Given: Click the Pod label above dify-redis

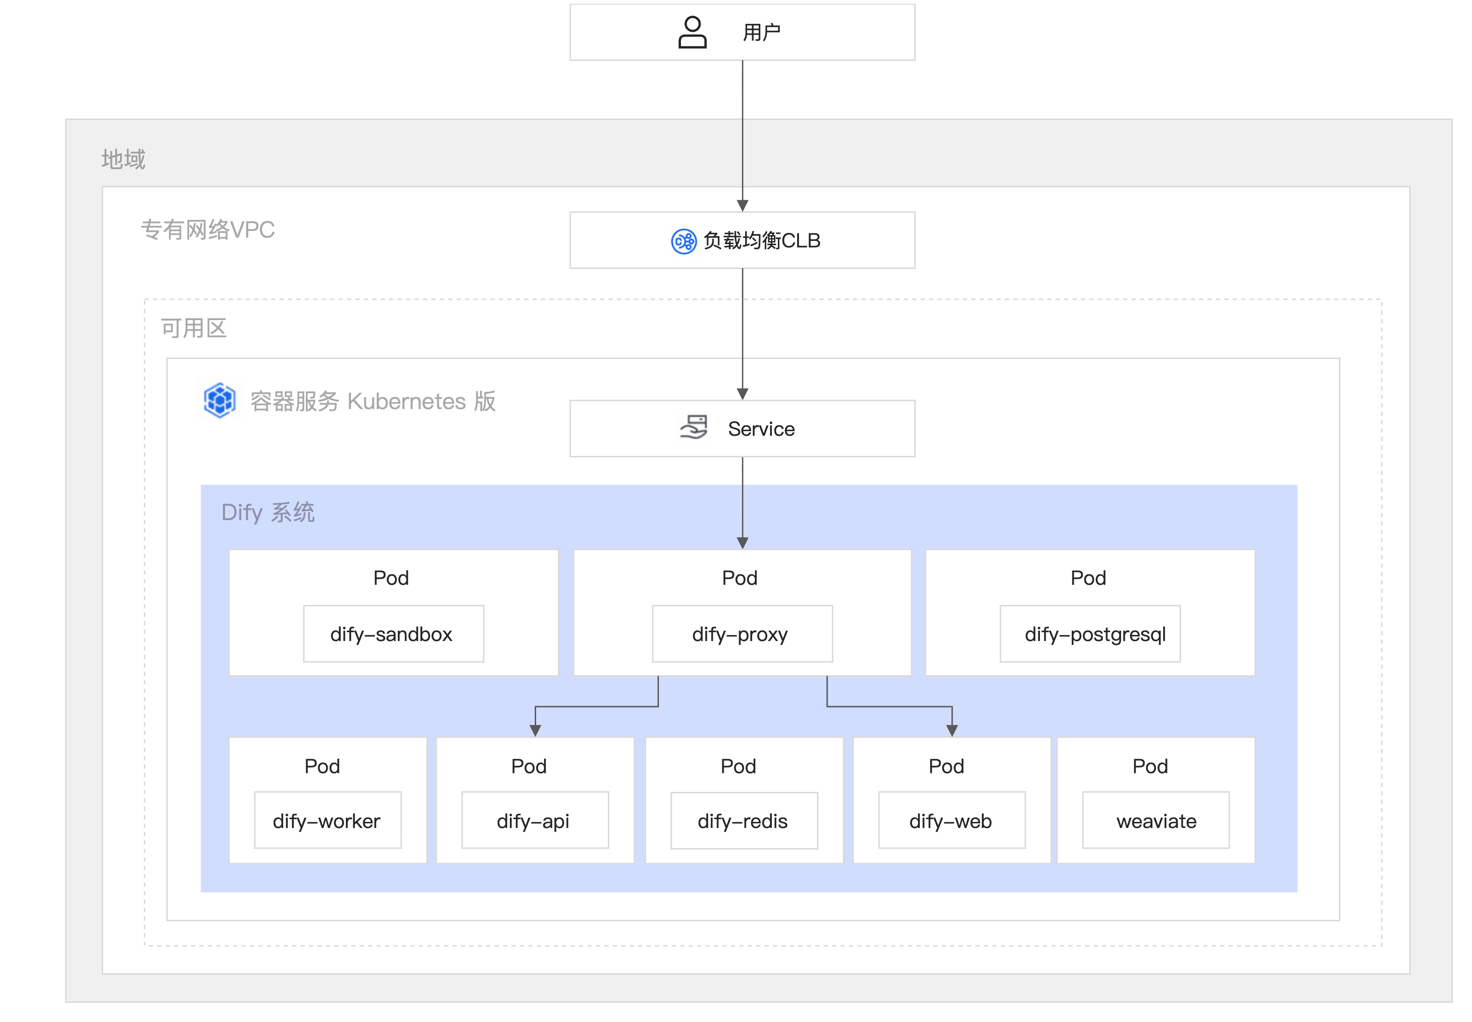Looking at the screenshot, I should coord(738,767).
